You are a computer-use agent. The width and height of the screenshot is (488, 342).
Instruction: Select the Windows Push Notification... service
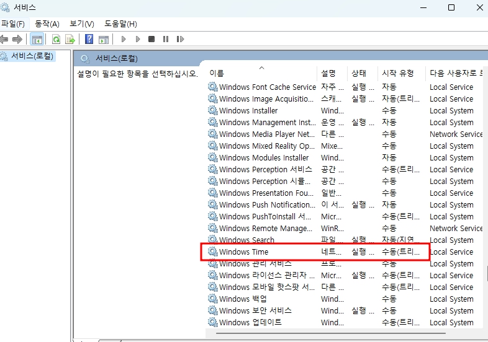(x=345, y=204)
